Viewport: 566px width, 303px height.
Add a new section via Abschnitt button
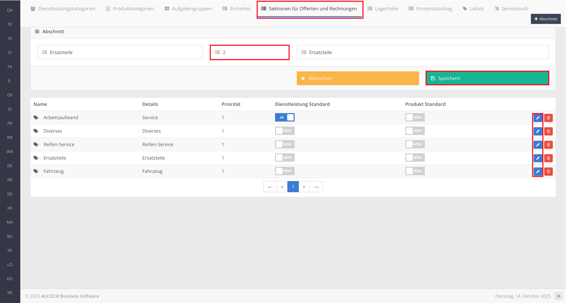coord(545,19)
